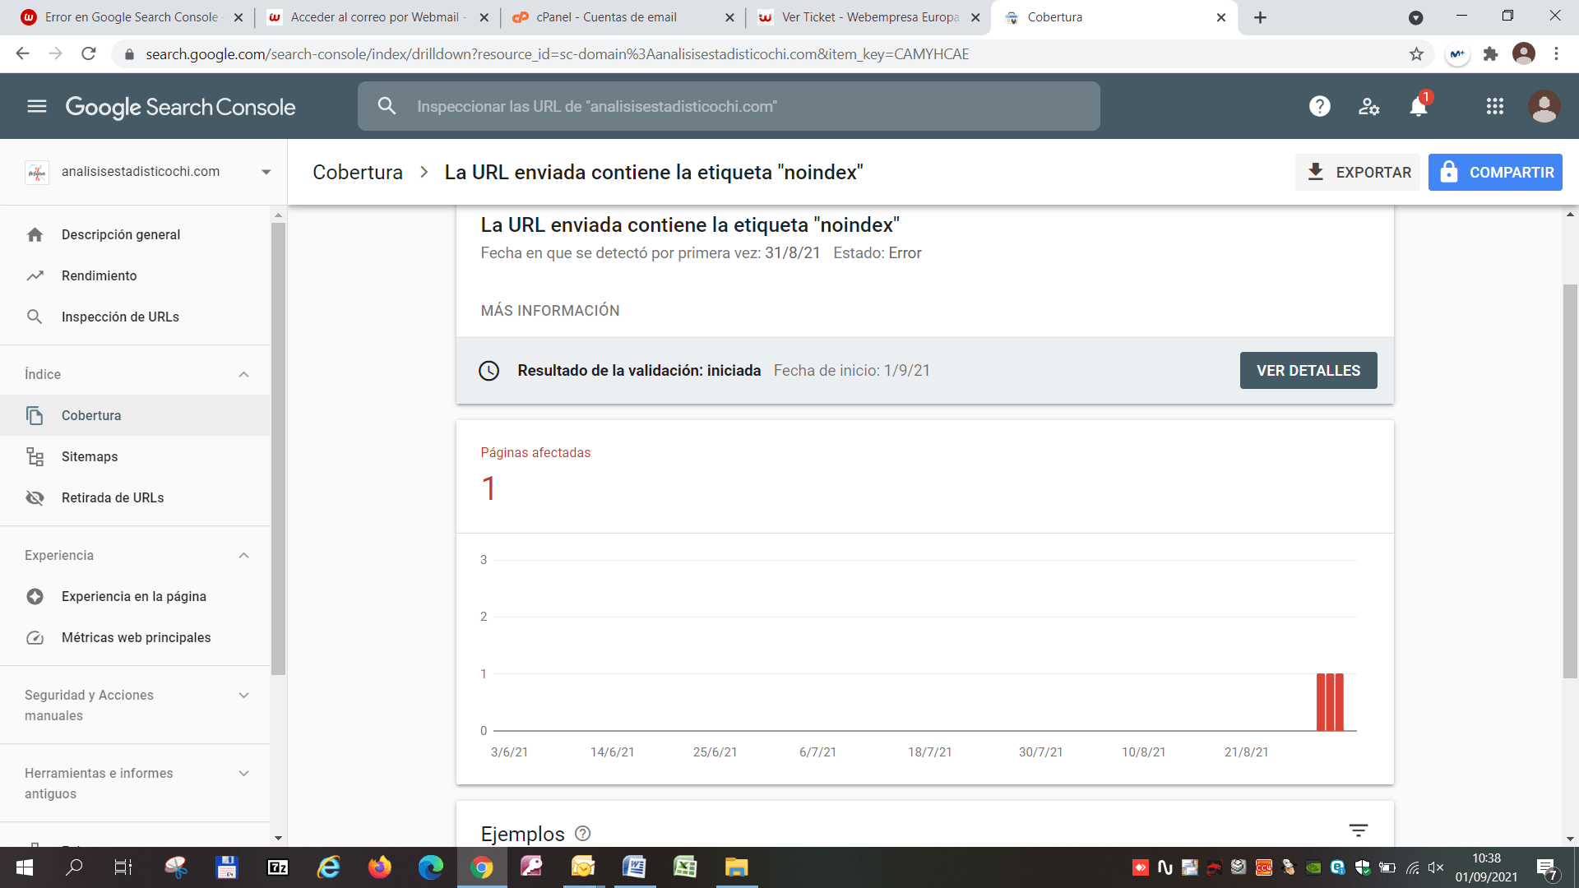
Task: Select the Páginas afectadas metric
Action: coord(535,477)
